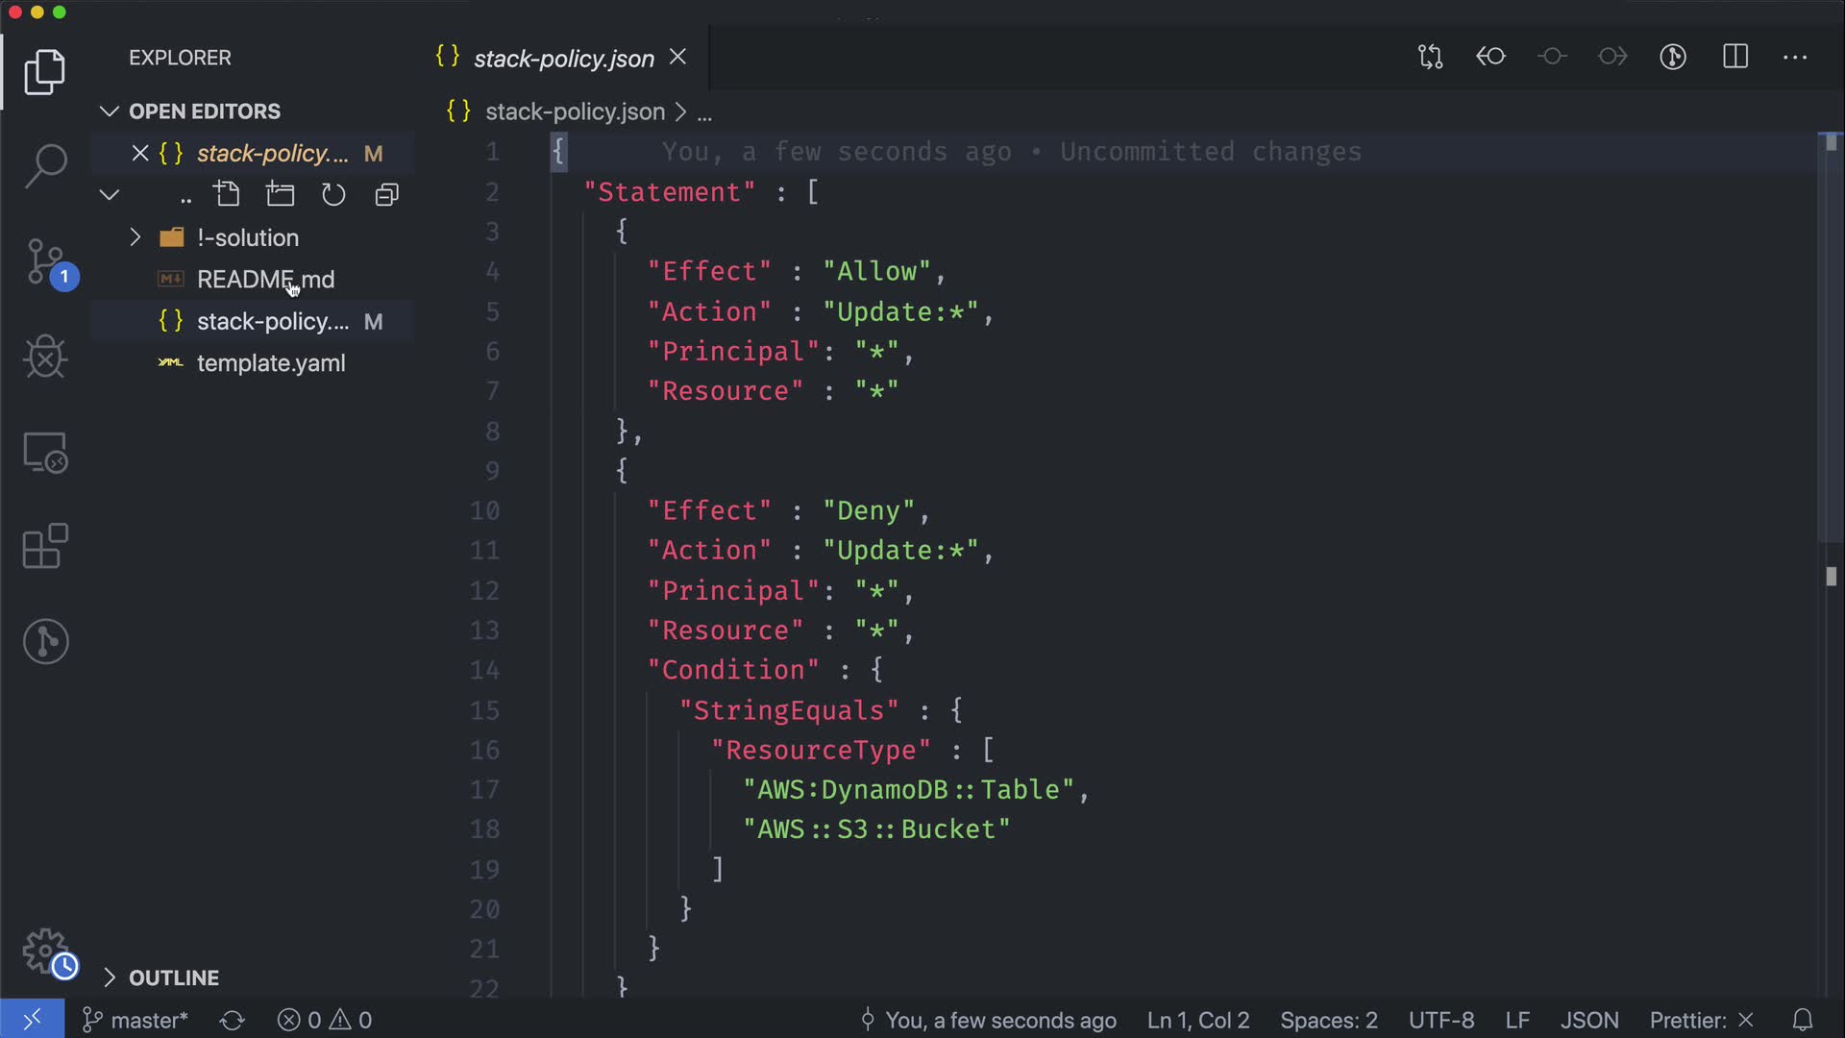The height and width of the screenshot is (1038, 1845).
Task: Open Remote Explorer in activity bar
Action: 45,452
